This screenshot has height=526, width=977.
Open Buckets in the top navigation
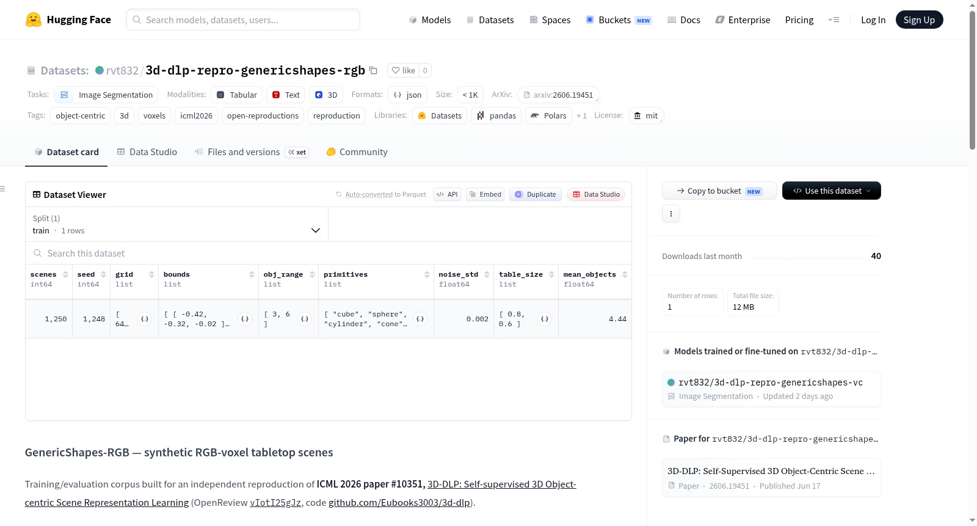[x=619, y=20]
